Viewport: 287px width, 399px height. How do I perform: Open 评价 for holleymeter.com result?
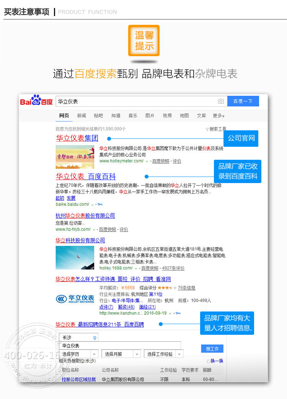tap(177, 161)
